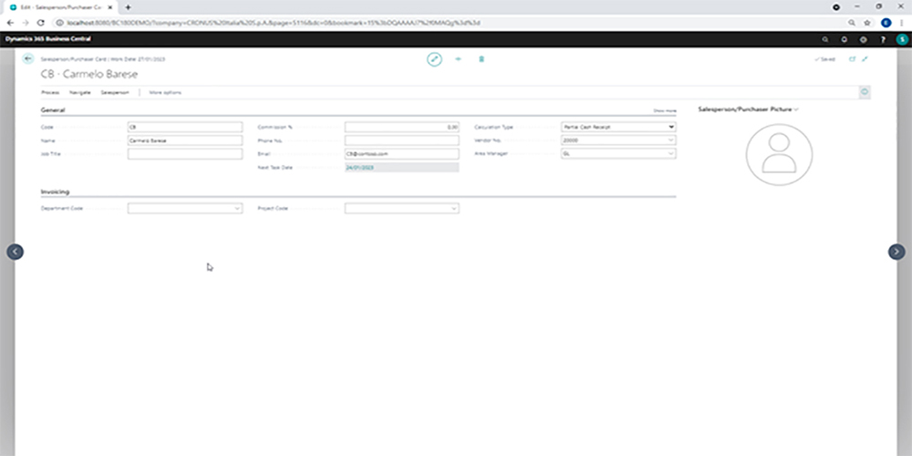Click into the Job Title field
Viewport: 912px width, 456px height.
(x=184, y=154)
